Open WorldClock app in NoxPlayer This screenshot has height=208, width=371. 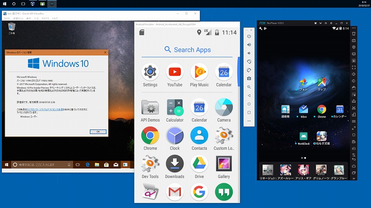303,136
